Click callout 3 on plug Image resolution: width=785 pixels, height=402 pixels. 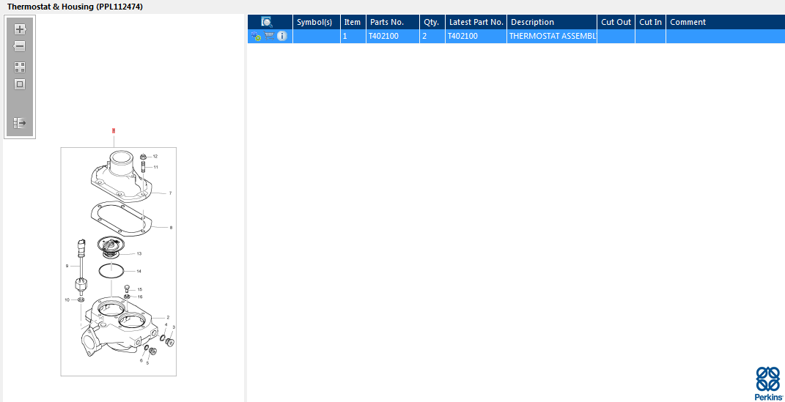pos(174,327)
